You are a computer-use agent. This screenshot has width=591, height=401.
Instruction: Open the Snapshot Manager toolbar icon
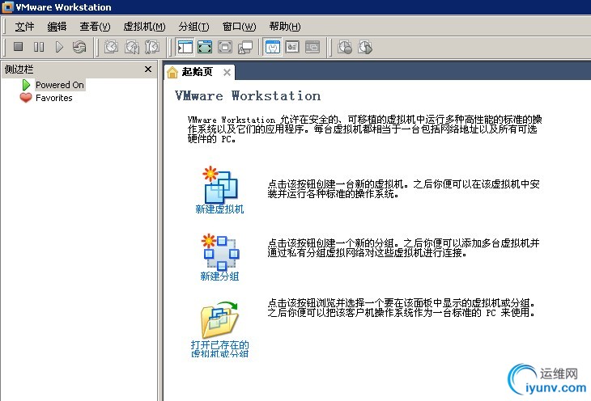click(x=152, y=47)
